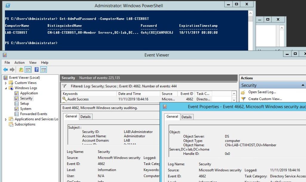Click the Forward arrow in Event Viewer toolbar

tap(12, 70)
